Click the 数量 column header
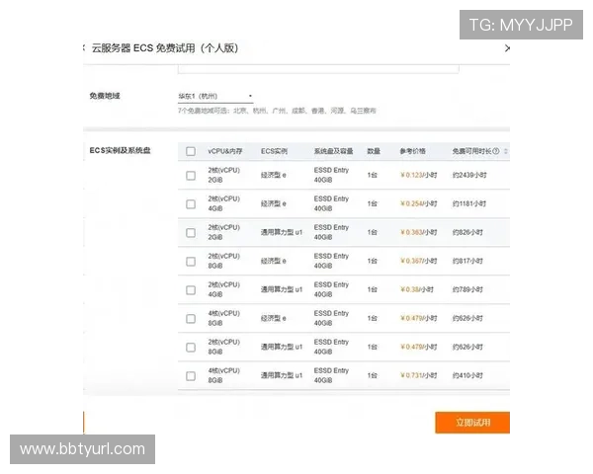The image size is (593, 474). click(374, 151)
